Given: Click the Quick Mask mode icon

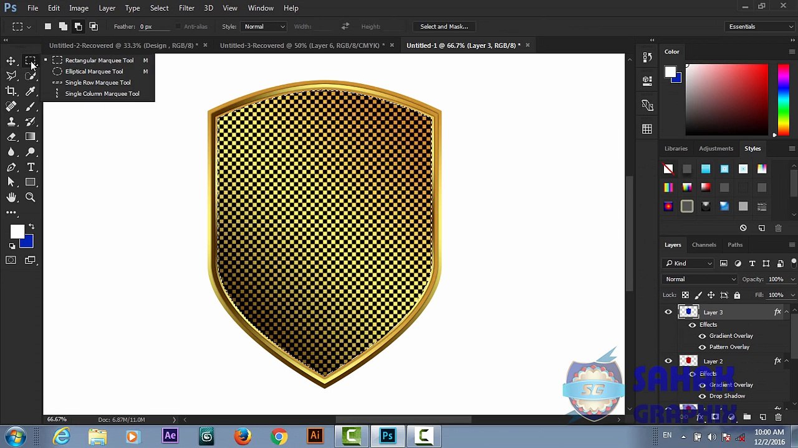Looking at the screenshot, I should point(11,260).
